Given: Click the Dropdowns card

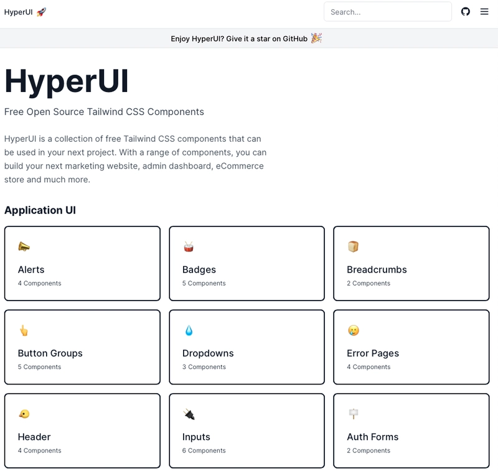Looking at the screenshot, I should click(247, 347).
